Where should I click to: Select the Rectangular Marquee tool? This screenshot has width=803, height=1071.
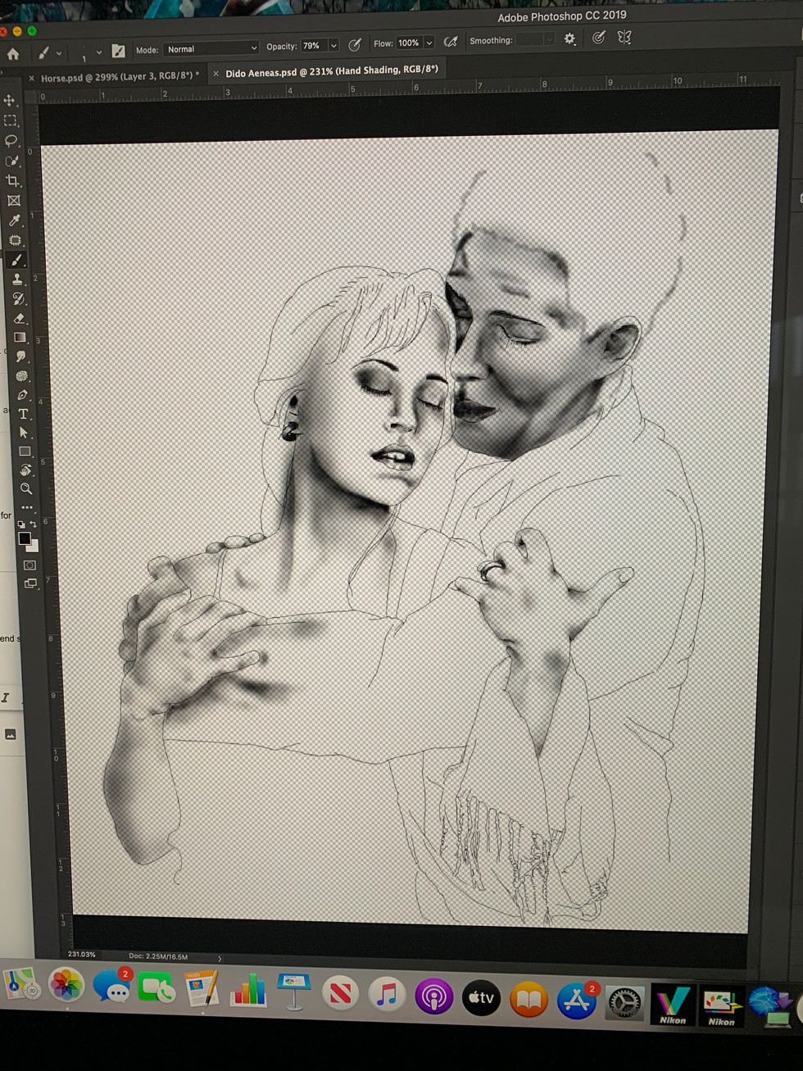click(x=11, y=120)
